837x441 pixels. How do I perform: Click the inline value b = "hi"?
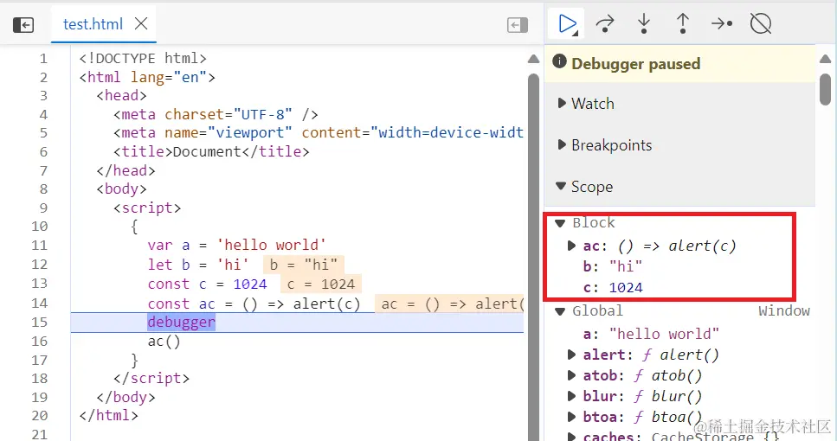point(304,265)
